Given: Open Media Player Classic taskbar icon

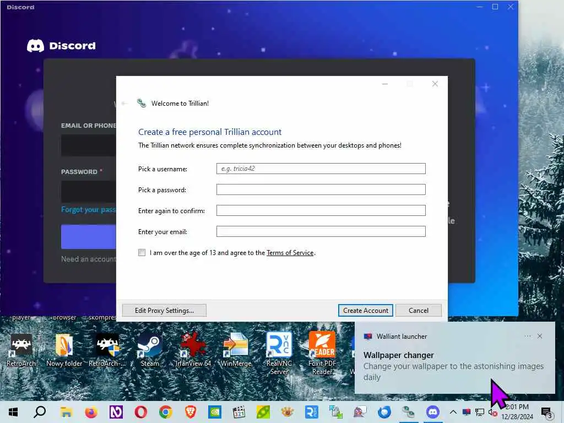Looking at the screenshot, I should 239,412.
